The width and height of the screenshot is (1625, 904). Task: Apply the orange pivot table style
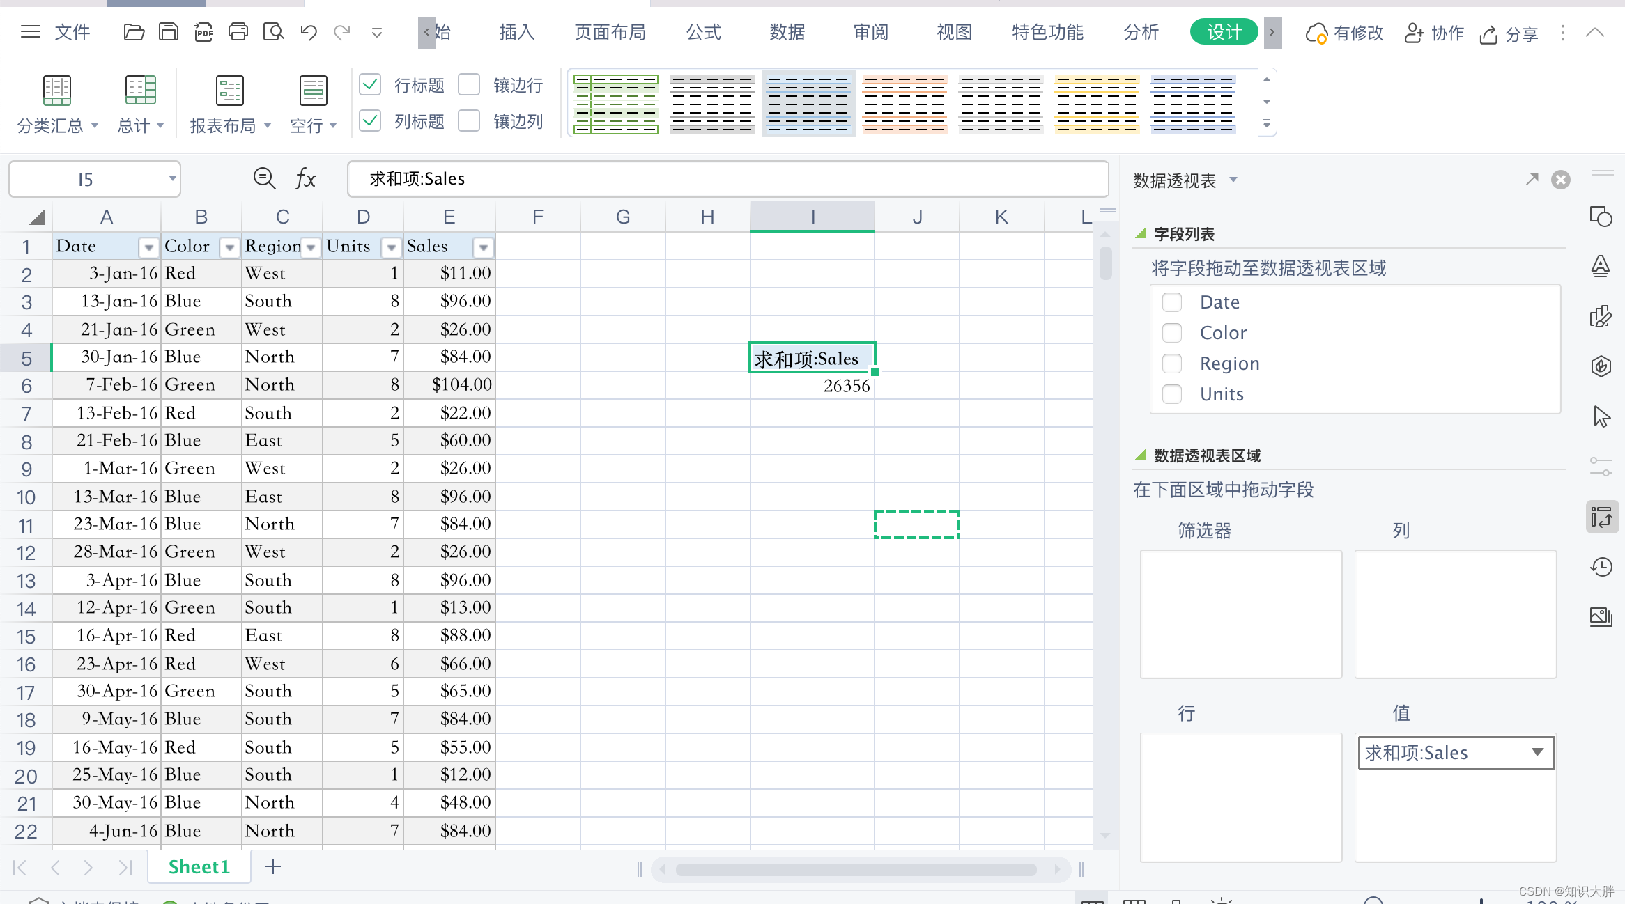pyautogui.click(x=904, y=104)
